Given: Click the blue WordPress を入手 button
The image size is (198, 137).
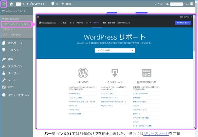Looking at the screenshot, I should [x=183, y=23].
